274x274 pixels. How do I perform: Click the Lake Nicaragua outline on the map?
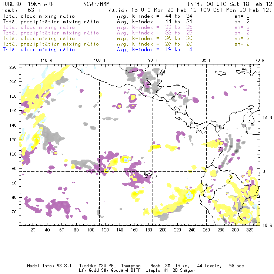pos(177,109)
